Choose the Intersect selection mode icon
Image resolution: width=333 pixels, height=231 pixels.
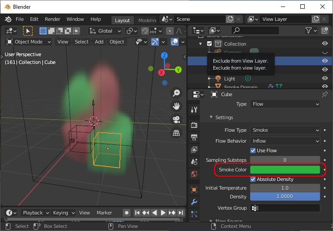pos(76,31)
